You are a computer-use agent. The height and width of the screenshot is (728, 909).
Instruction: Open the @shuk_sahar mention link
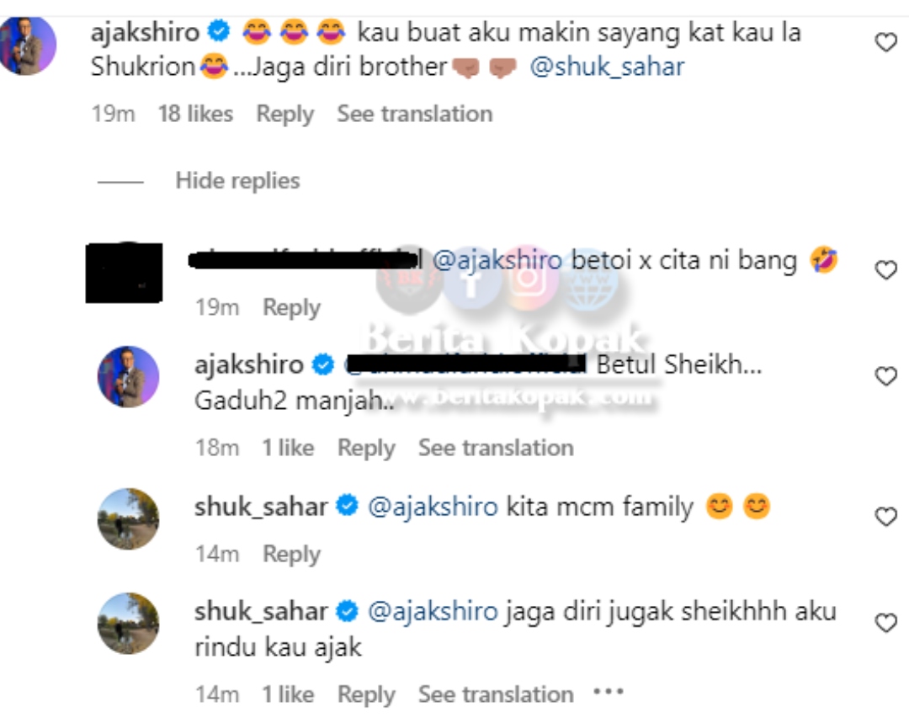607,66
